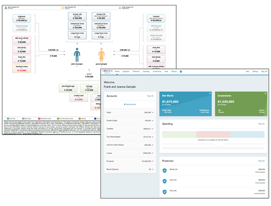The image size is (271, 206).
Task: Click the Investments card corner icon
Action: coord(266,93)
